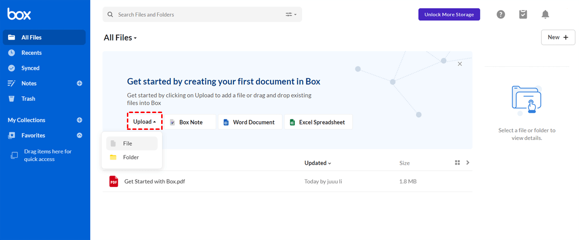Viewport: 579px width, 240px height.
Task: Click My Collections heading
Action: click(x=27, y=120)
